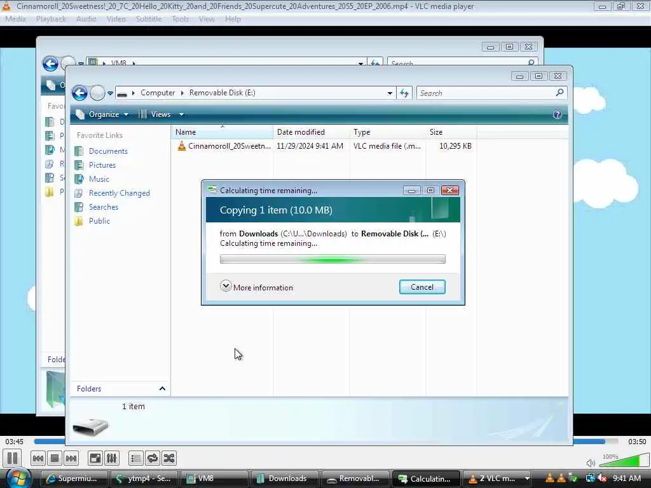Open the grouped 2 VLC media taskbar button

497,478
